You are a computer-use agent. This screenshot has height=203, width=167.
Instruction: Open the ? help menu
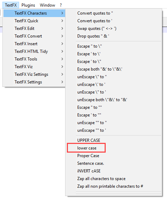click(x=61, y=5)
